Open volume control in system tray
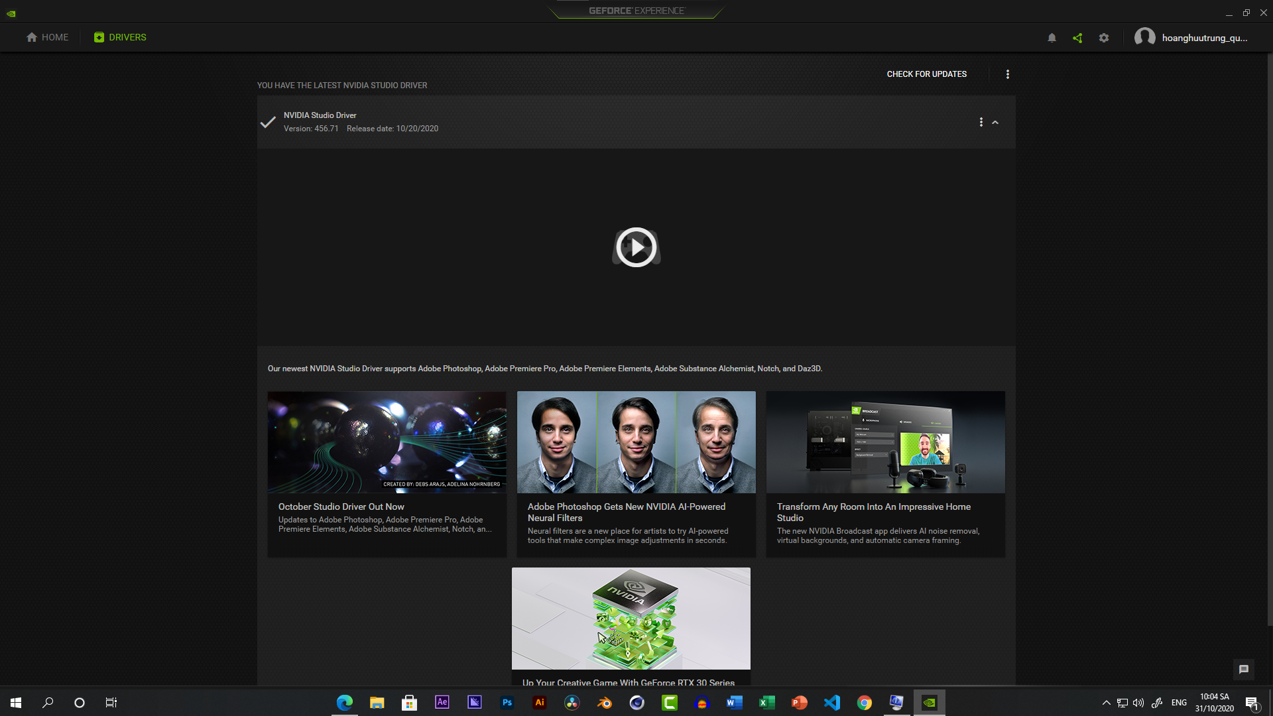Viewport: 1273px width, 716px height. pos(1138,703)
